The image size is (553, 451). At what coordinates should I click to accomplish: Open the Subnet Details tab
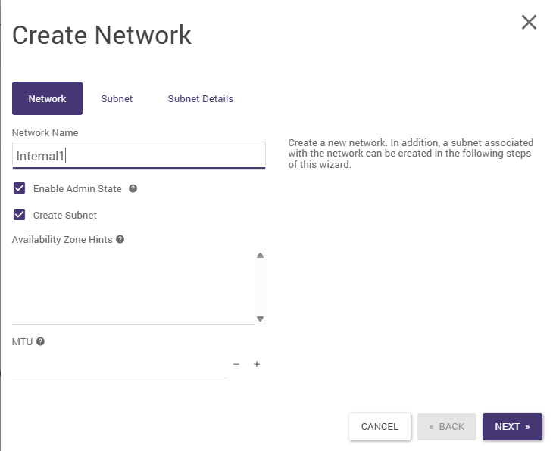coord(200,98)
